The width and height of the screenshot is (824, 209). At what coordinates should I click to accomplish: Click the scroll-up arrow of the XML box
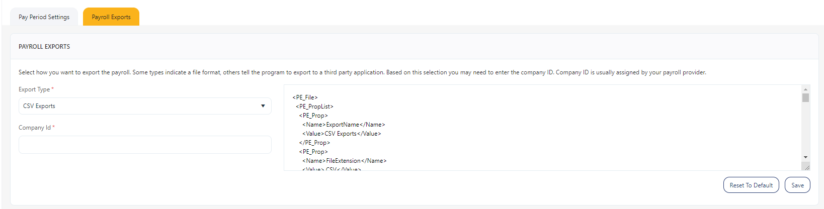[805, 89]
